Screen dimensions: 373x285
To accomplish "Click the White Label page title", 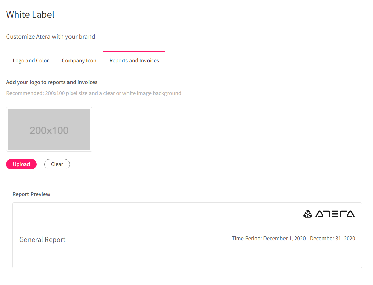I will click(x=30, y=15).
